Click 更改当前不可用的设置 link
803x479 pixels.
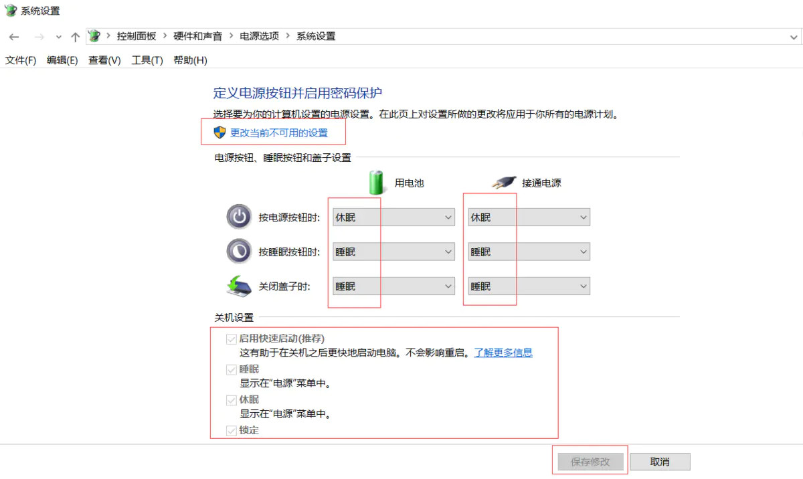279,132
